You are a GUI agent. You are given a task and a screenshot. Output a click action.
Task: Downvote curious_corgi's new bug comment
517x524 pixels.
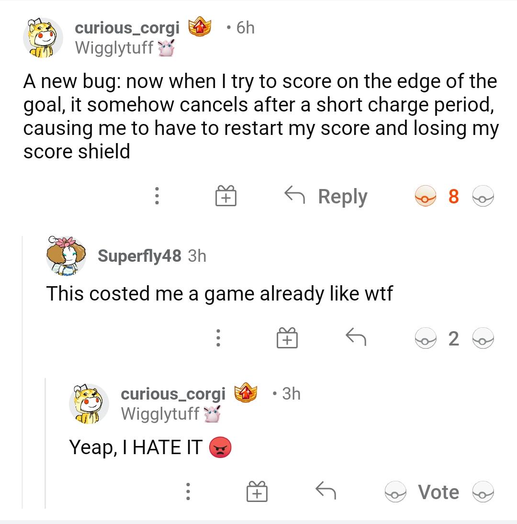tap(483, 196)
